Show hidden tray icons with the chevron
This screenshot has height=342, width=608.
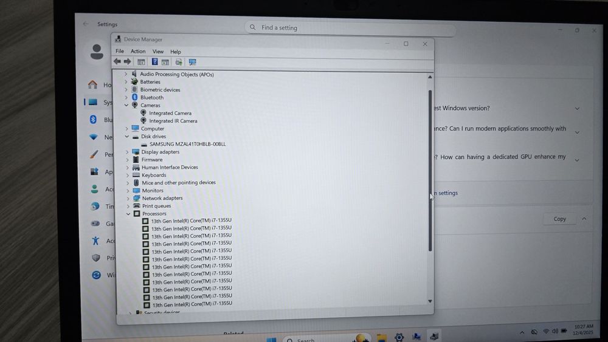522,332
